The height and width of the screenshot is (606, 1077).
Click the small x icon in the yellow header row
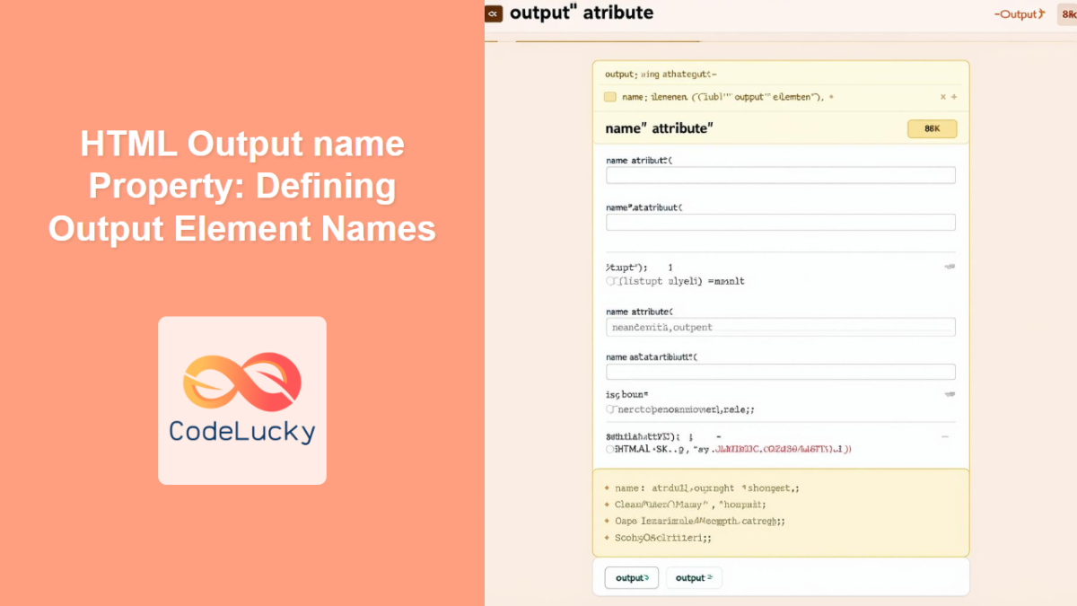pyautogui.click(x=942, y=97)
